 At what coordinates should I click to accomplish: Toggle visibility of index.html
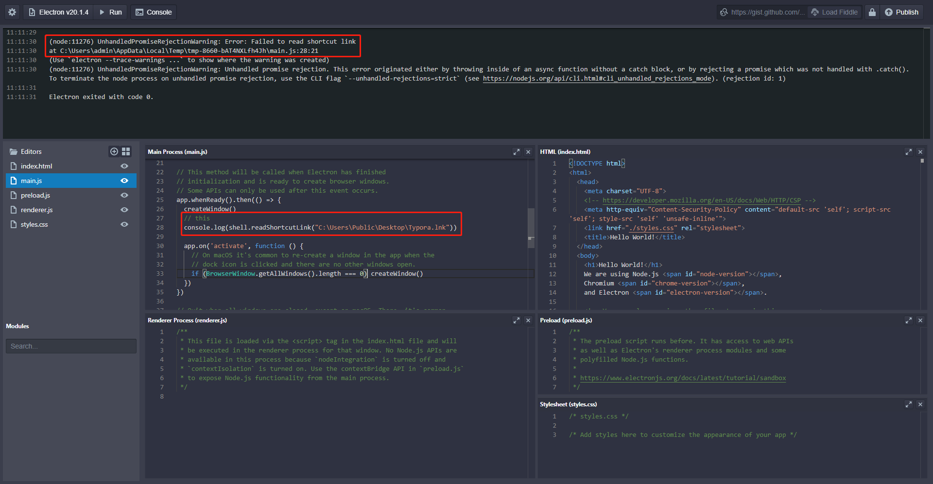124,166
